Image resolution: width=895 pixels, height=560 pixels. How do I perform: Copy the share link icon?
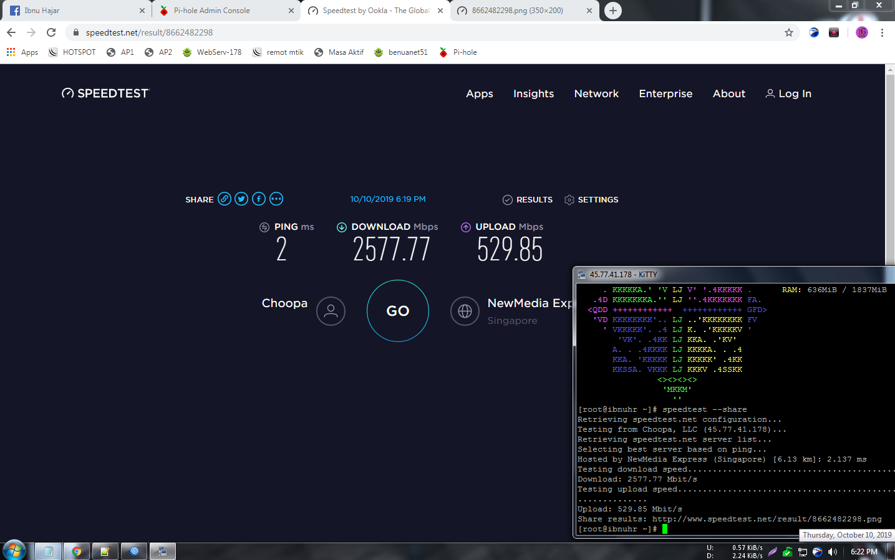tap(225, 199)
